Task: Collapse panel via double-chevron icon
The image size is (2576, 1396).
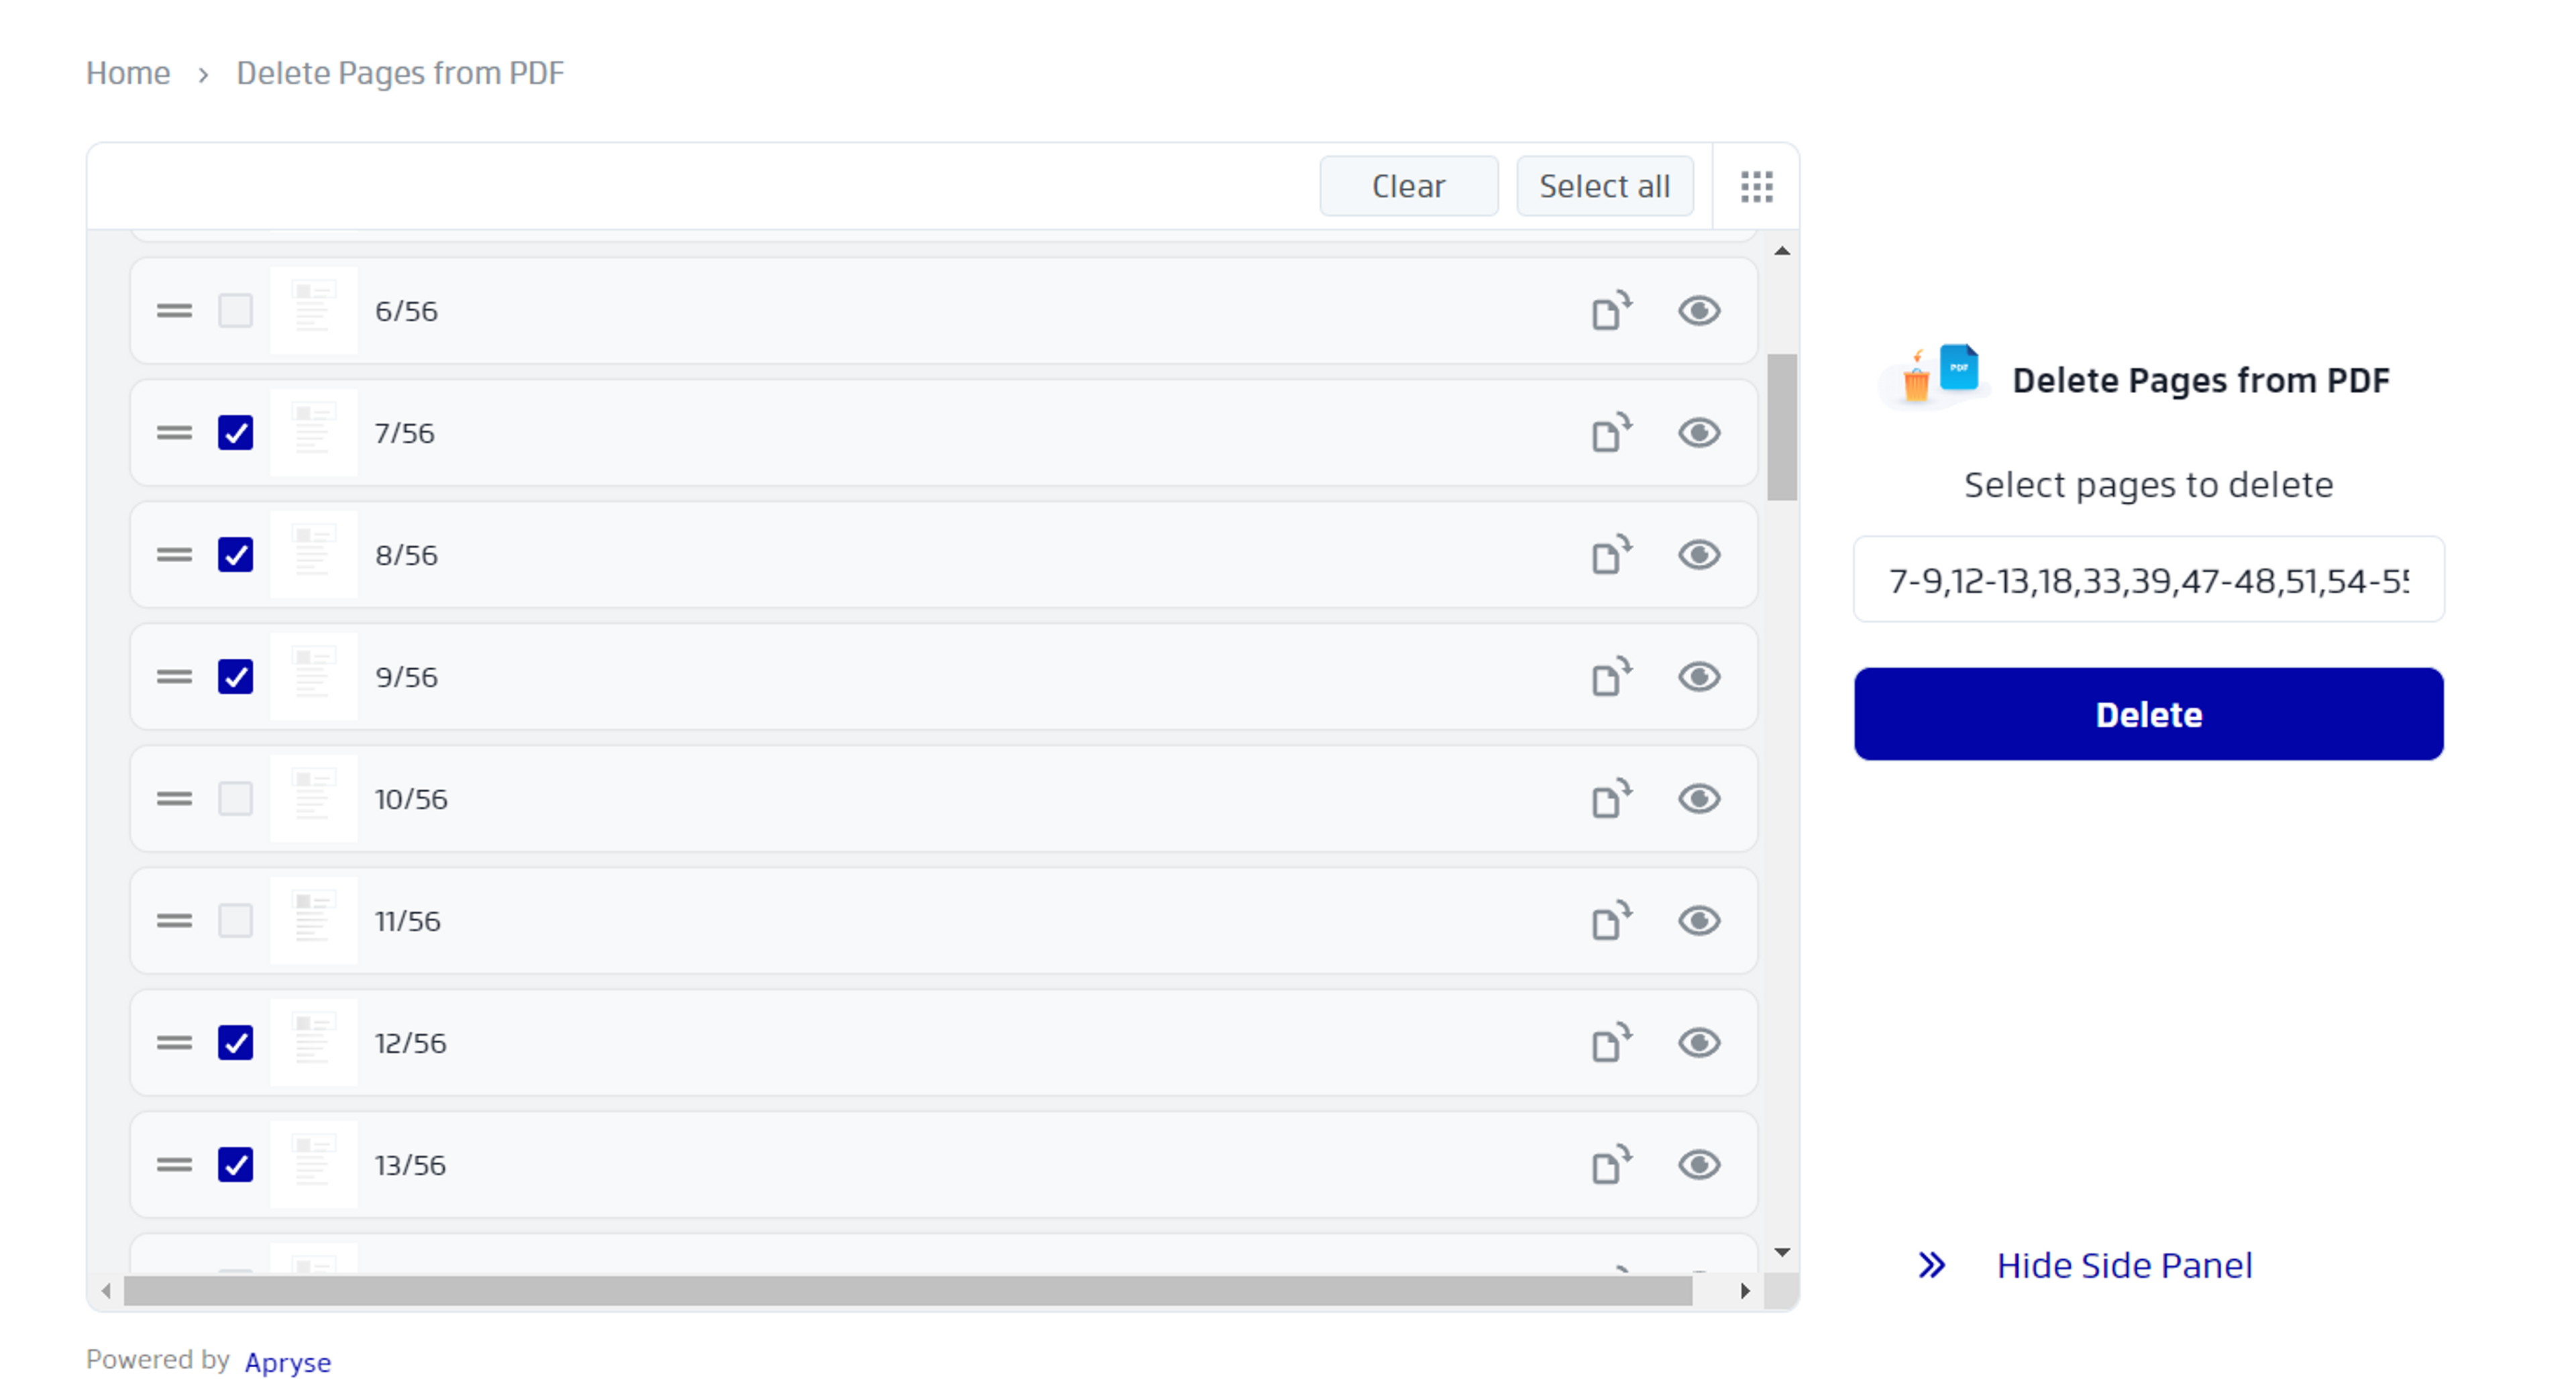Action: (1931, 1265)
